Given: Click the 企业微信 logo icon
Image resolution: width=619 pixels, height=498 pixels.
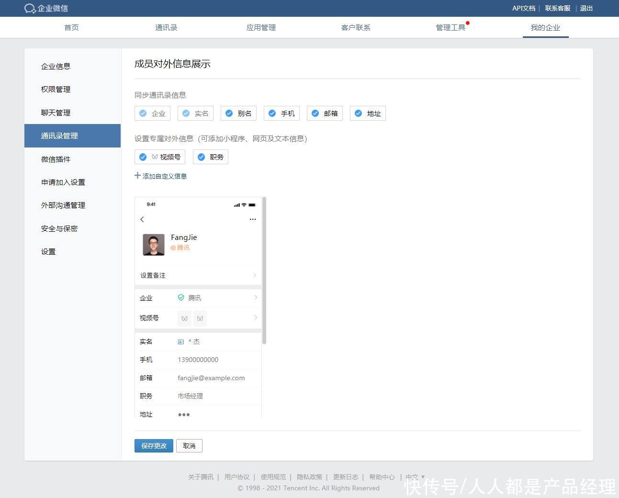Looking at the screenshot, I should coord(30,9).
